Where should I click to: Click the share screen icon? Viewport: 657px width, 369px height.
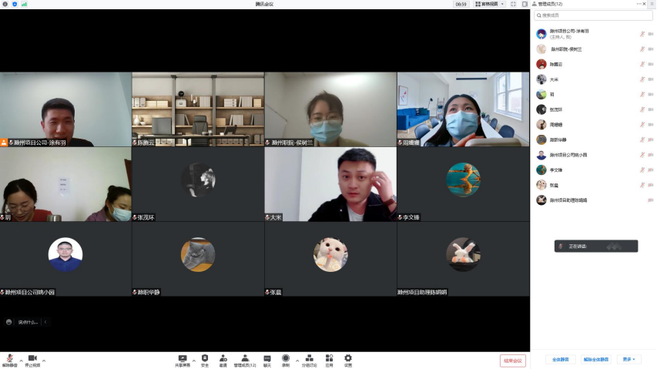pos(183,358)
